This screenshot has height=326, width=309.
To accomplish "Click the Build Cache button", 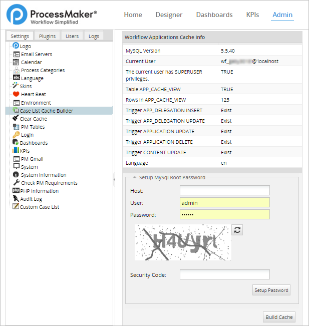I will [x=279, y=317].
